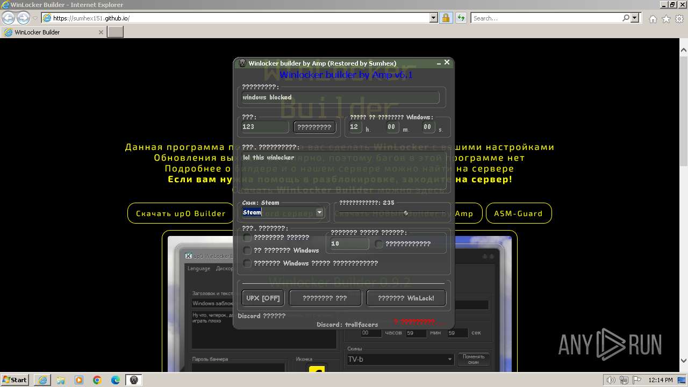
Task: Launch Microsoft Edge from taskbar
Action: tap(116, 380)
